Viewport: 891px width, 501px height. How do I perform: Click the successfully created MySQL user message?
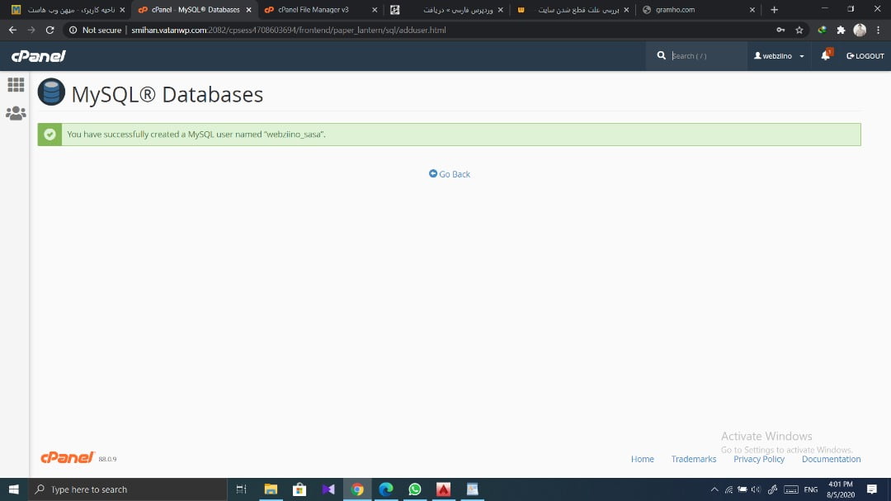coord(196,135)
